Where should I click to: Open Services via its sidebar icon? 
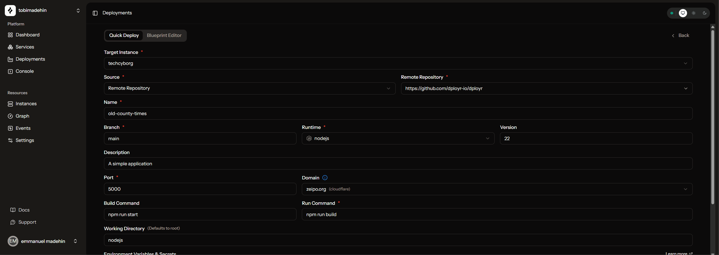10,47
